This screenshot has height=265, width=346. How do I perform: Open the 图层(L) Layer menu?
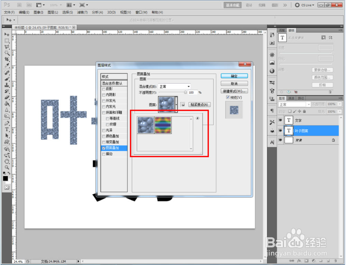tap(53, 12)
